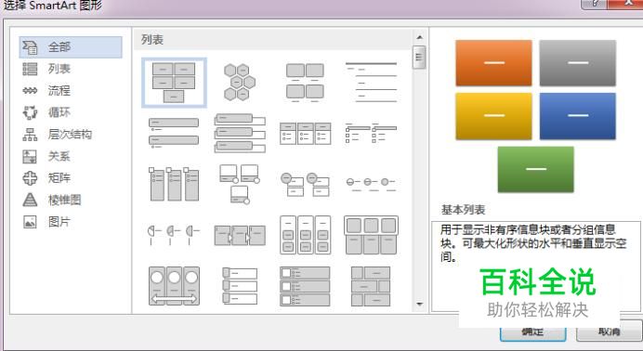Click the green preview block
Image resolution: width=643 pixels, height=351 pixels.
coord(535,169)
